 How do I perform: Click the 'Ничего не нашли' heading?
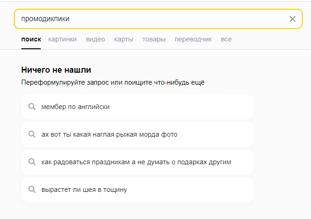coord(56,70)
